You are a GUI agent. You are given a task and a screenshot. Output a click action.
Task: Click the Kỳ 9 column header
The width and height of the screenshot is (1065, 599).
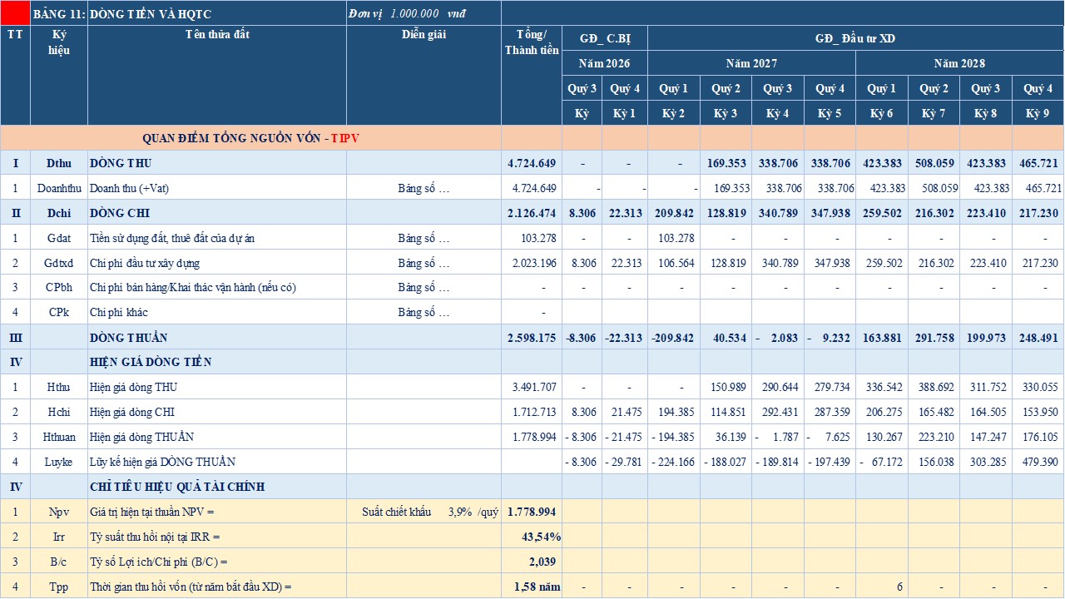tap(1038, 113)
